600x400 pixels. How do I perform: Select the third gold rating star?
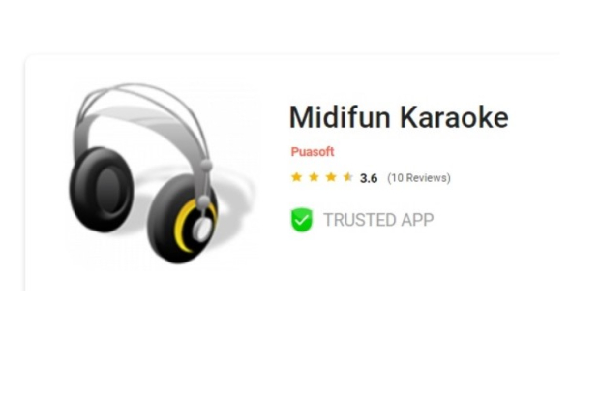(x=331, y=177)
